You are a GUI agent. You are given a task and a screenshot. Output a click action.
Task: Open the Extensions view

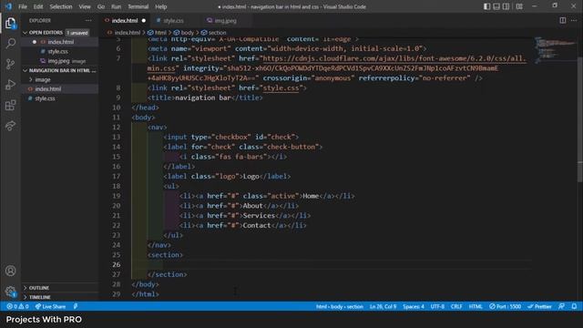10,106
